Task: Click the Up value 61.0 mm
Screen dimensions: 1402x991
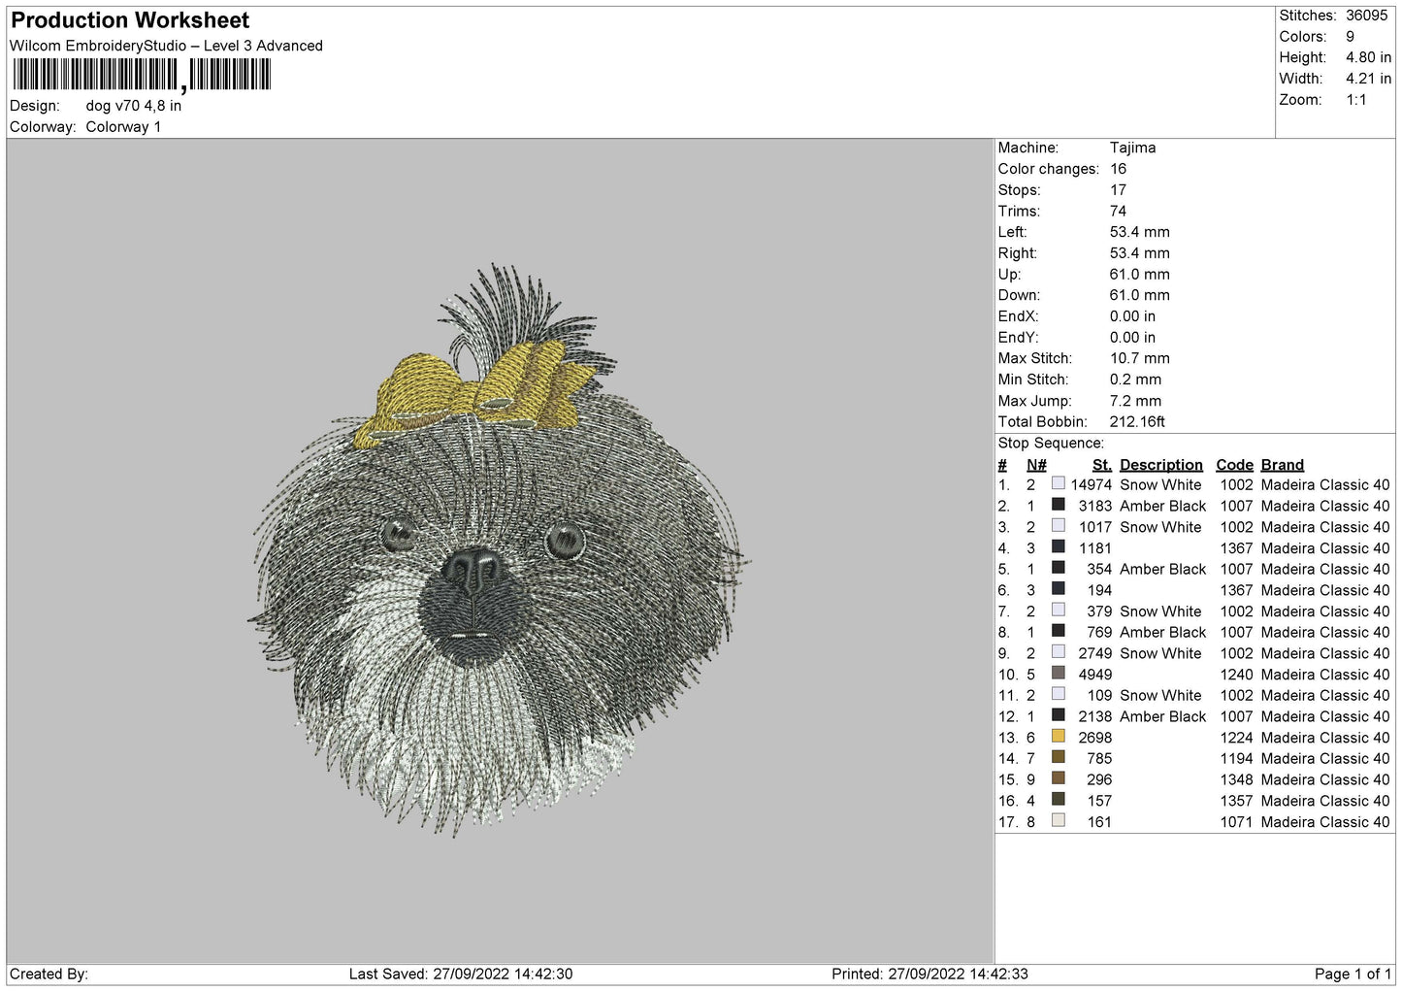Action: click(x=1140, y=275)
